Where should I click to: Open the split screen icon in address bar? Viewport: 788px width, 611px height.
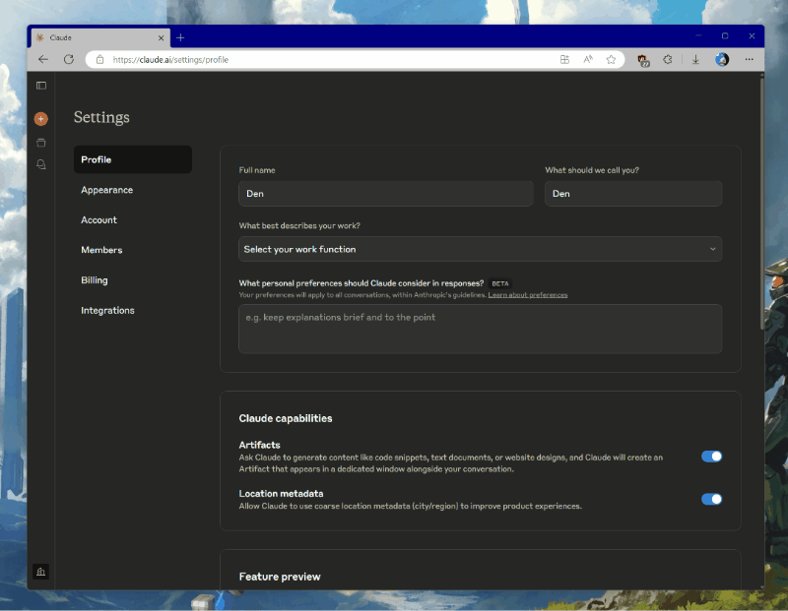pyautogui.click(x=564, y=60)
